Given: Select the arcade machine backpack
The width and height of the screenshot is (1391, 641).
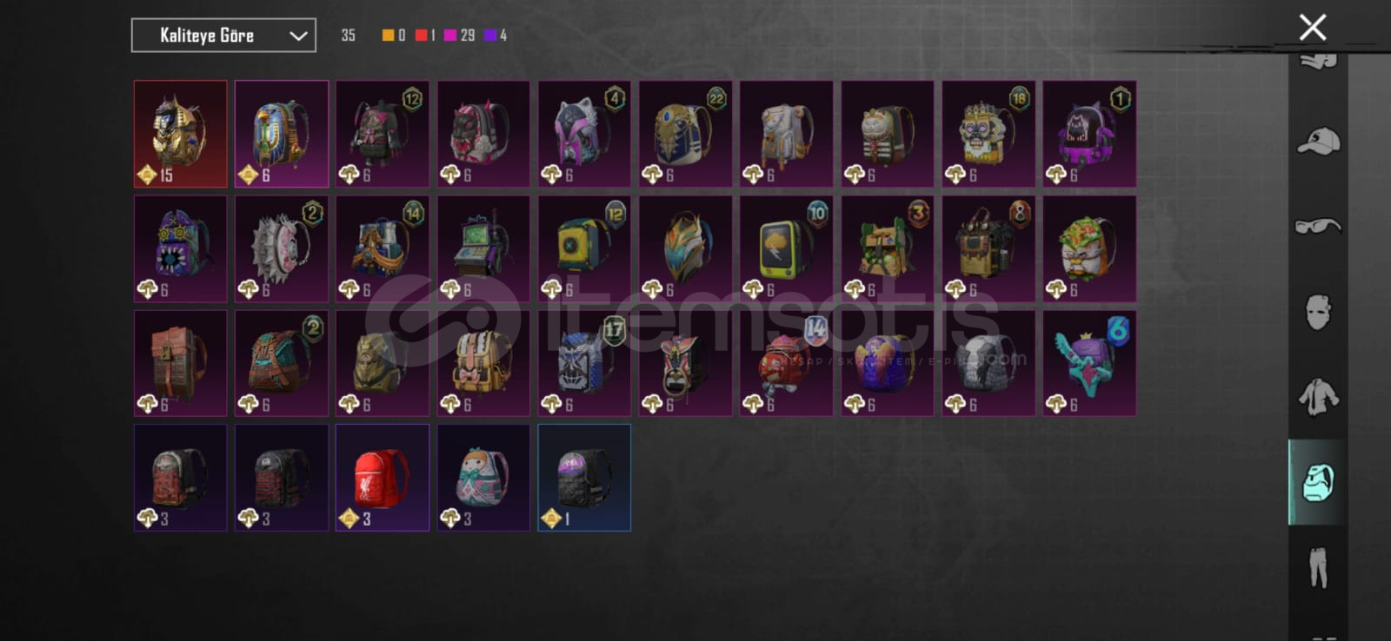Looking at the screenshot, I should 483,248.
